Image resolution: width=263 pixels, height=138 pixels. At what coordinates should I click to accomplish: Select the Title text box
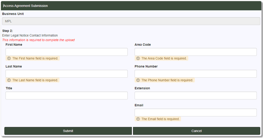click(67, 96)
